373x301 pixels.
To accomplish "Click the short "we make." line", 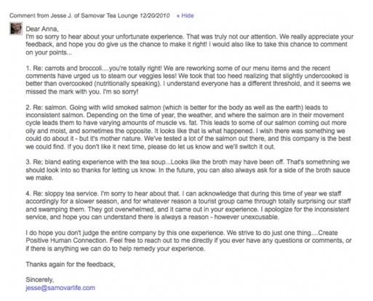I will [39, 178].
